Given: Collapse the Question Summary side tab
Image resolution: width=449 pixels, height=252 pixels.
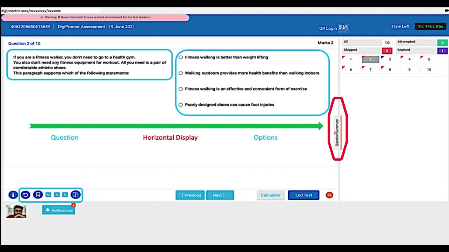Looking at the screenshot, I should pos(337,133).
